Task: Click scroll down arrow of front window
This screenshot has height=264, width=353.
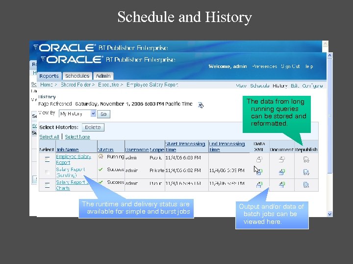Action: click(329, 214)
